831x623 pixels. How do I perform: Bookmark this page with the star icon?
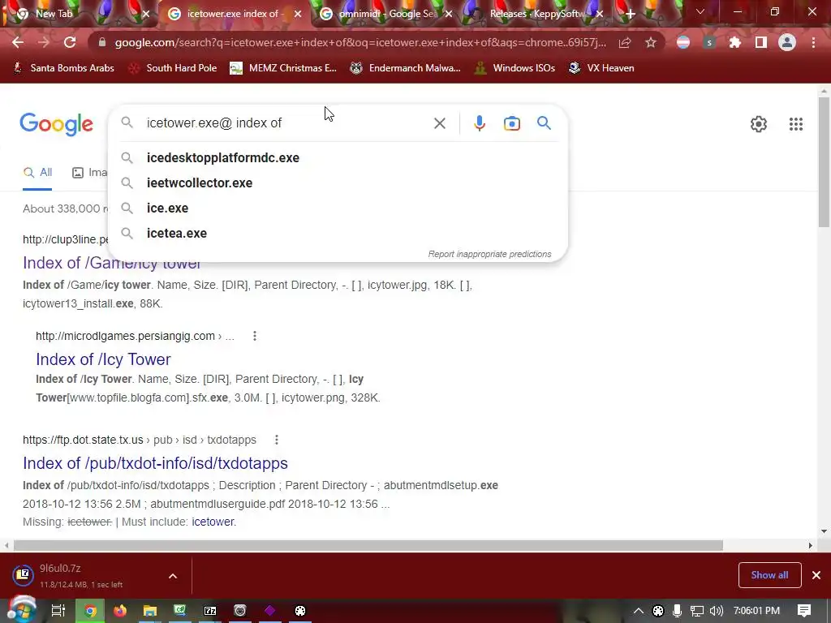(651, 42)
